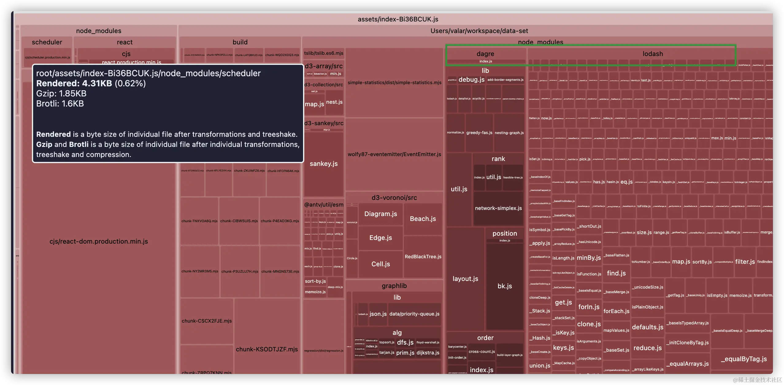Click the Cell.js block in d3-voronoi
784x385 pixels.
(x=380, y=264)
